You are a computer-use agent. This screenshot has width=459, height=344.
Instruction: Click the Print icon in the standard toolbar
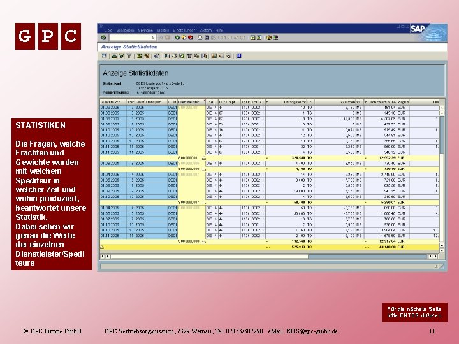point(200,38)
